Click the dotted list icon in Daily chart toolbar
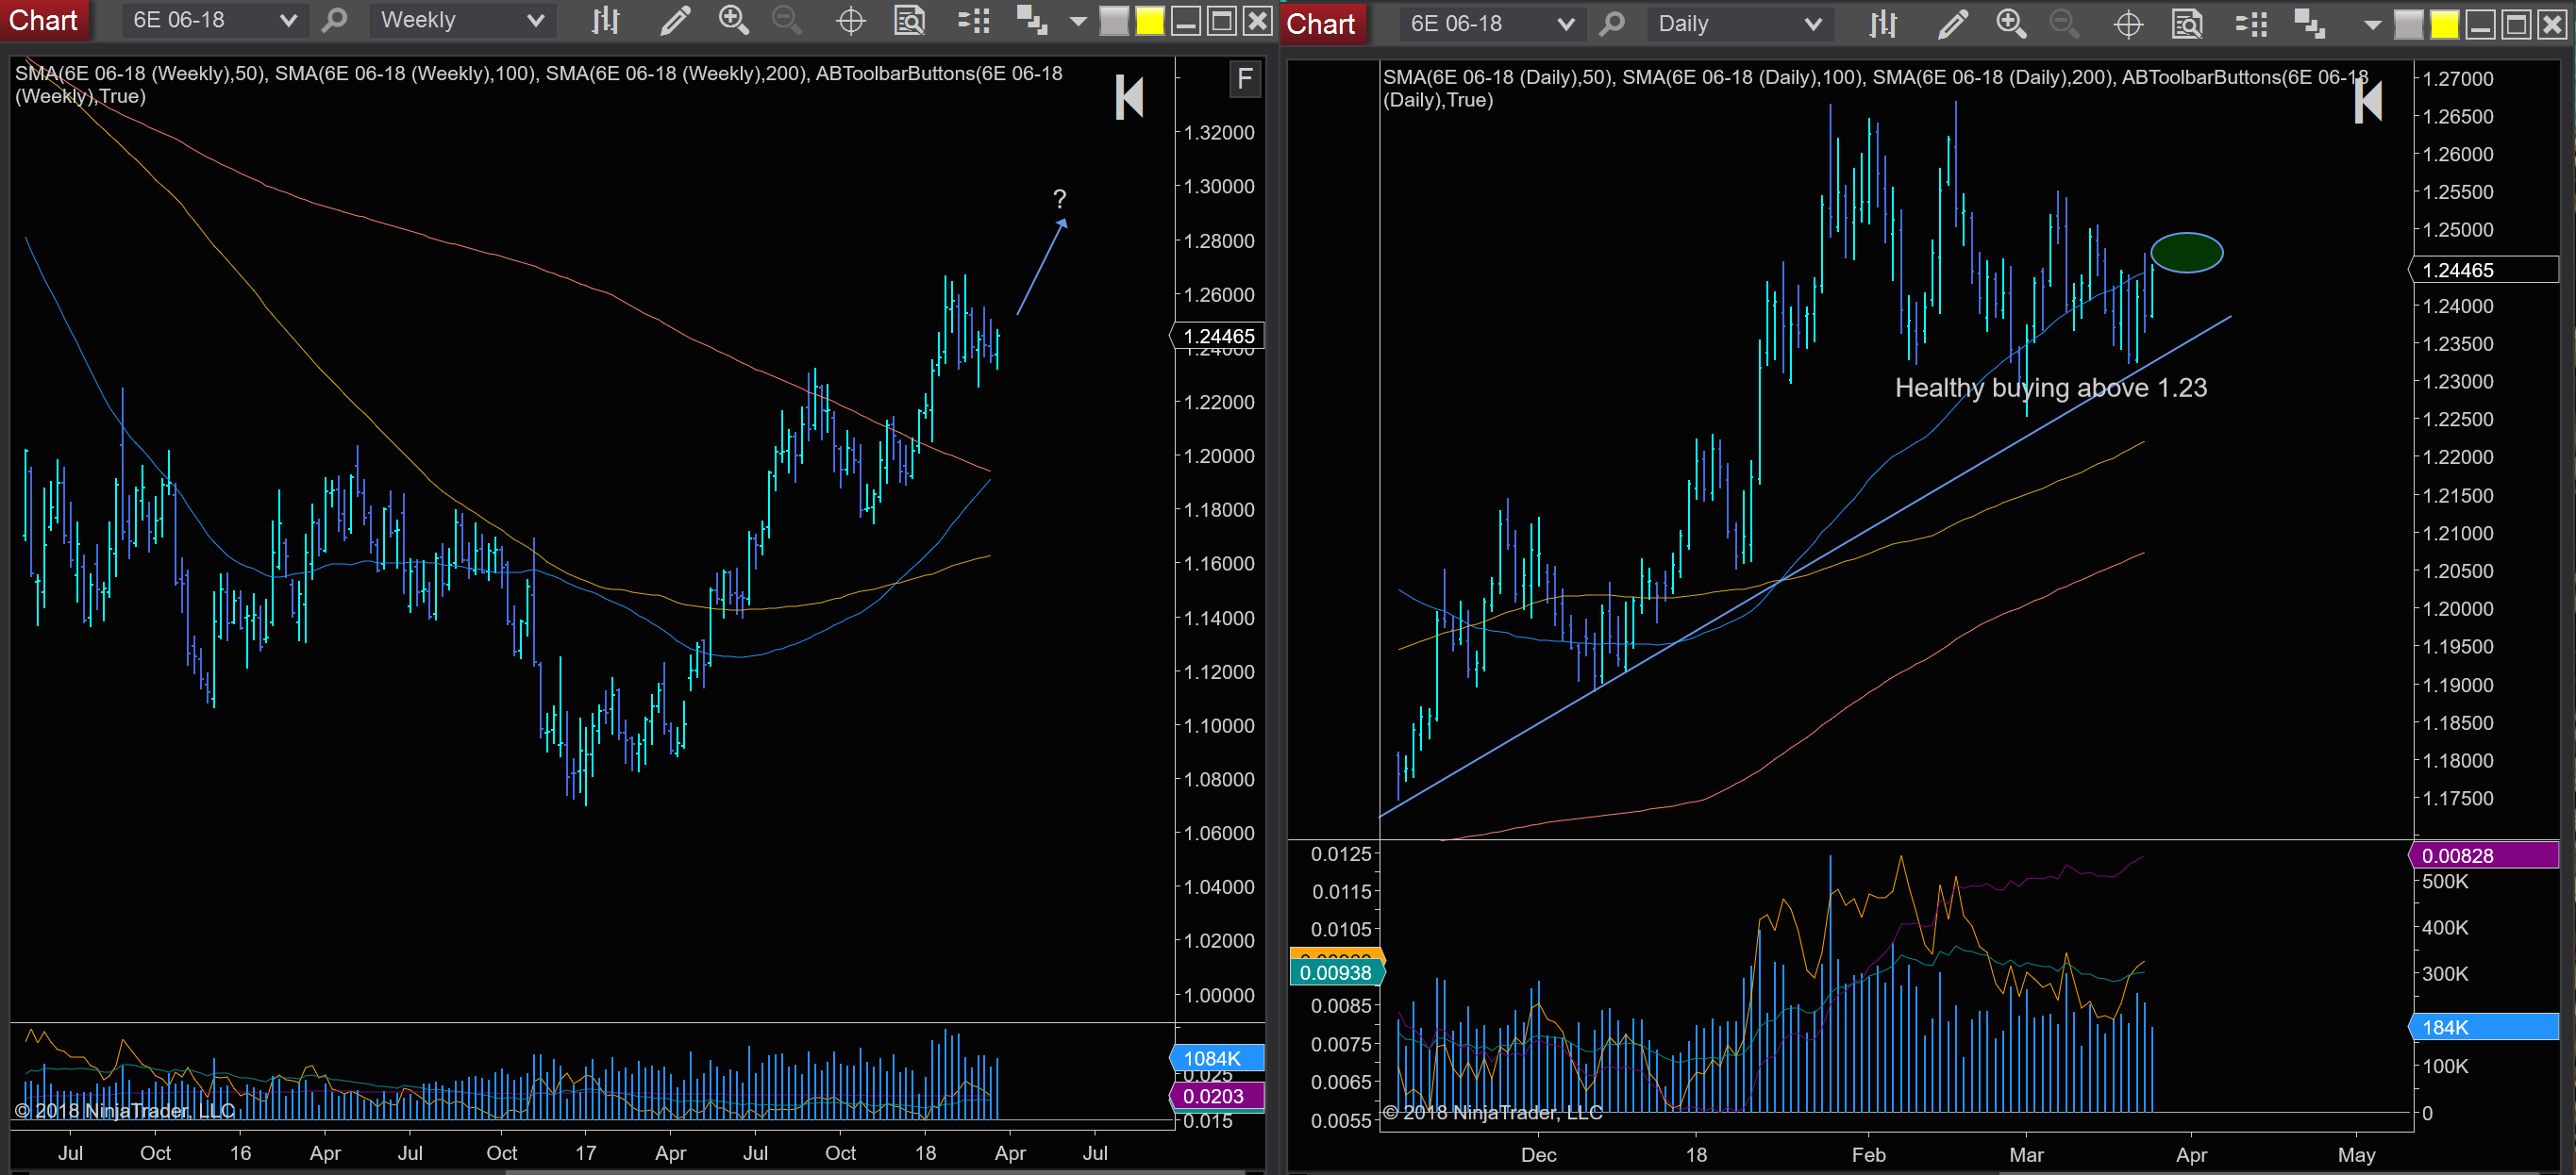The width and height of the screenshot is (2576, 1175). 2251,24
